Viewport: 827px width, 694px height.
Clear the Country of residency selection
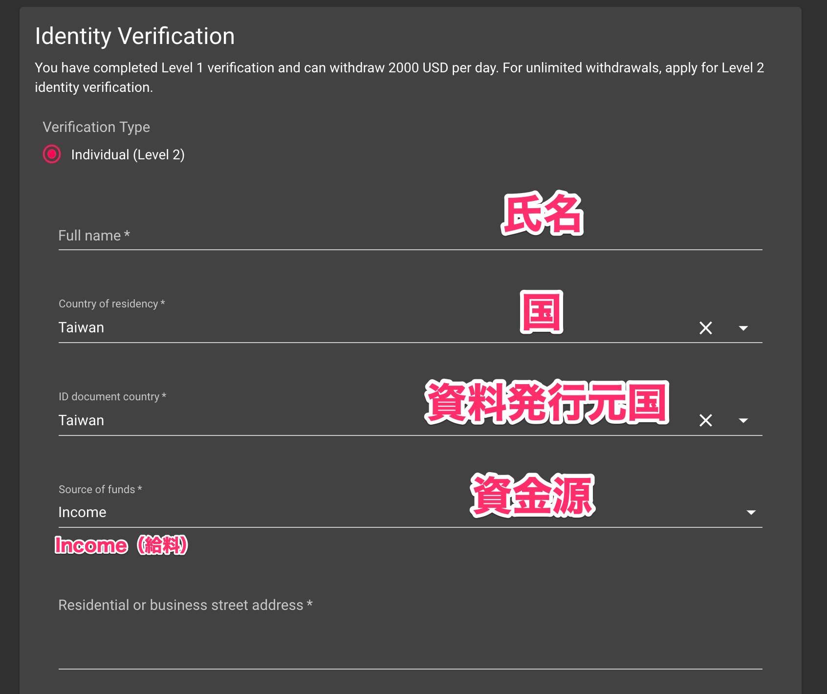pyautogui.click(x=705, y=328)
